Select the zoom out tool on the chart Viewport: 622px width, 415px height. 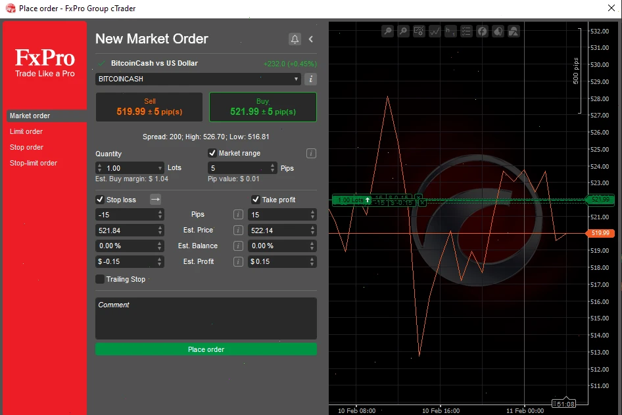pos(387,31)
